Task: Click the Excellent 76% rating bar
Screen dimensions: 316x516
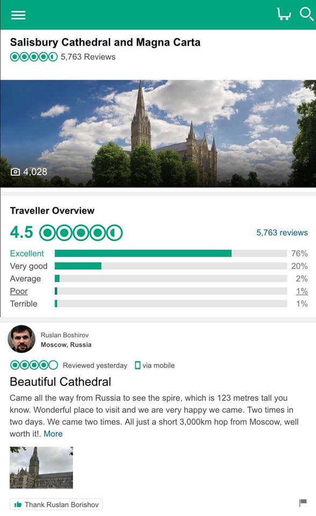Action: pyautogui.click(x=171, y=253)
